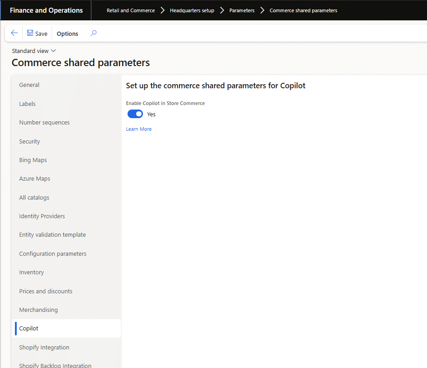427x368 pixels.
Task: Go to the Security tab
Action: pyautogui.click(x=29, y=141)
